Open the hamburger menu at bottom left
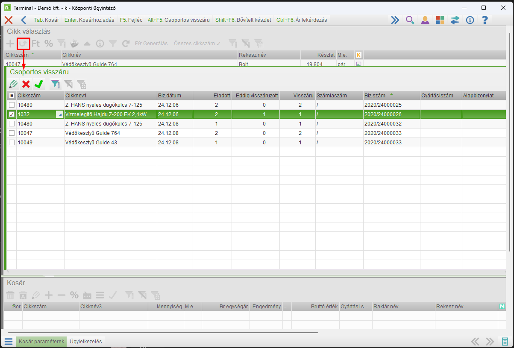Screen dimensions: 514x348 coord(9,341)
